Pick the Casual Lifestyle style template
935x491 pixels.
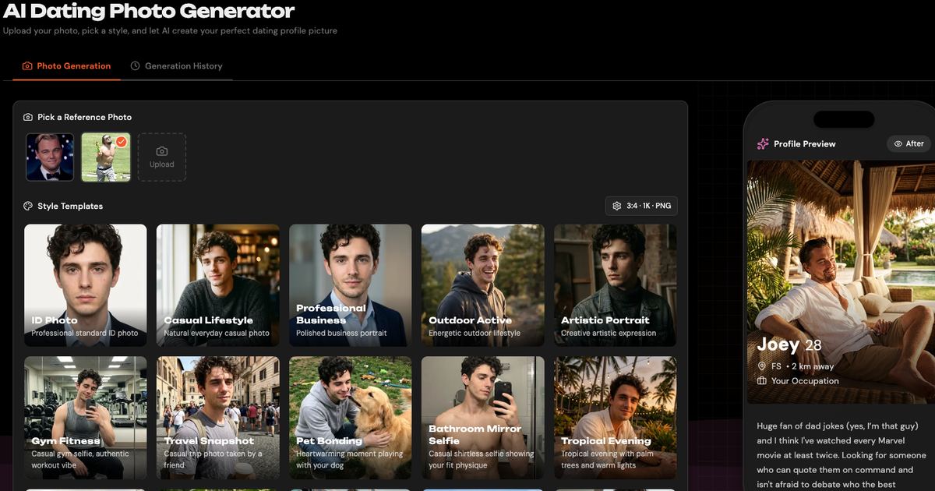click(218, 285)
